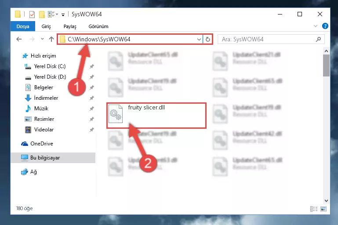Click the search magnifier icon
Screen dimensions: 338x225
[318, 39]
